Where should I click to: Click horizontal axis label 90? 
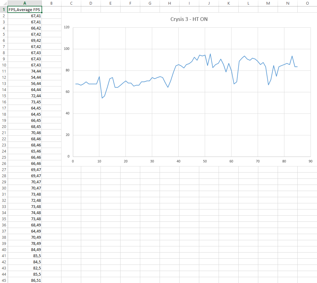pyautogui.click(x=311, y=161)
